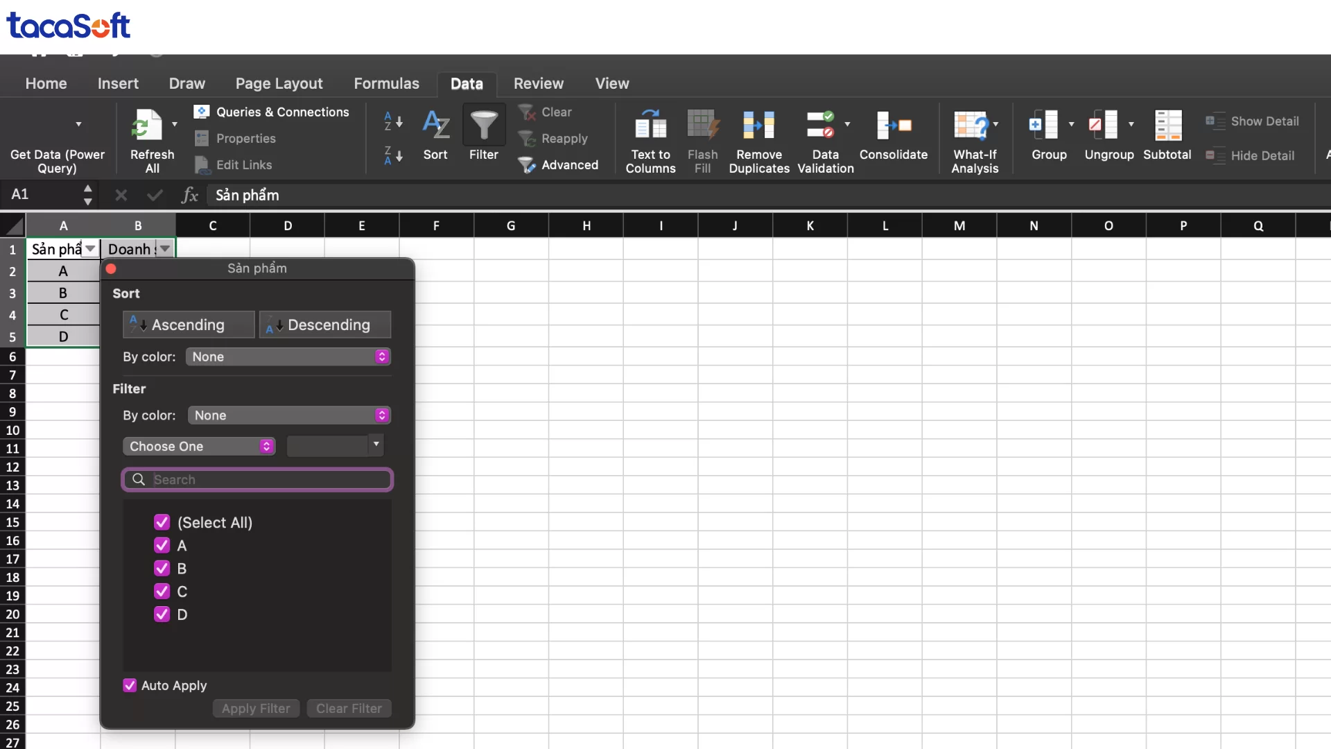
Task: Sort with the Ascending button
Action: pos(188,324)
